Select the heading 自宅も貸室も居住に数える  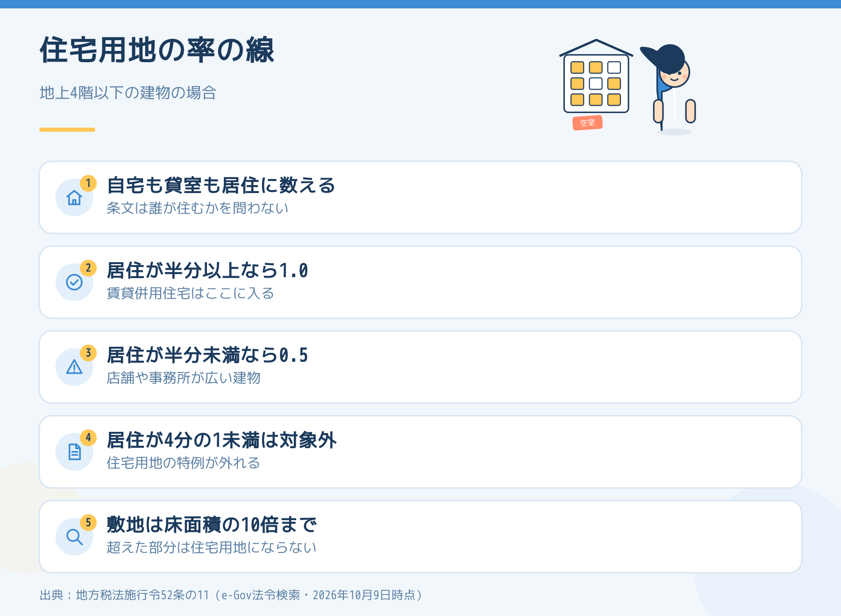tap(221, 186)
